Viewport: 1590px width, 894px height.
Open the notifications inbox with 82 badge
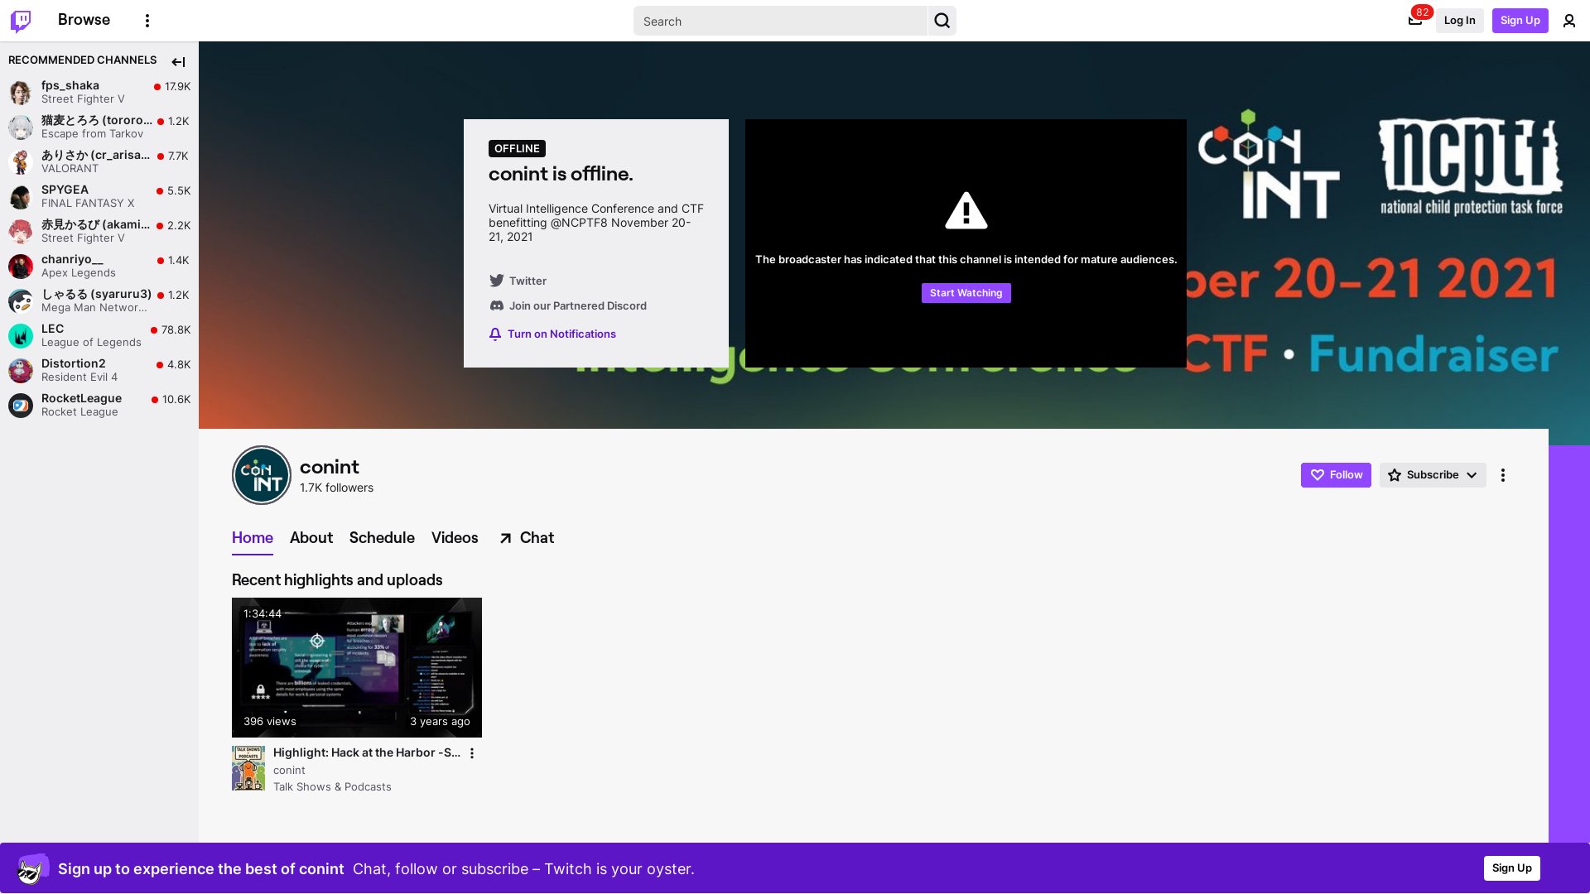(1415, 21)
